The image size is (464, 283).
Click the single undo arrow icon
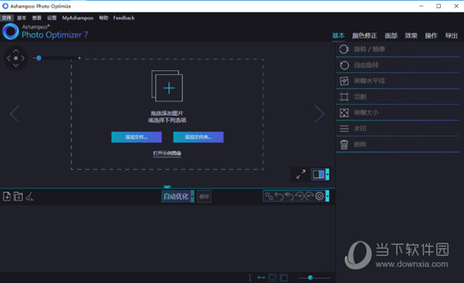279,196
